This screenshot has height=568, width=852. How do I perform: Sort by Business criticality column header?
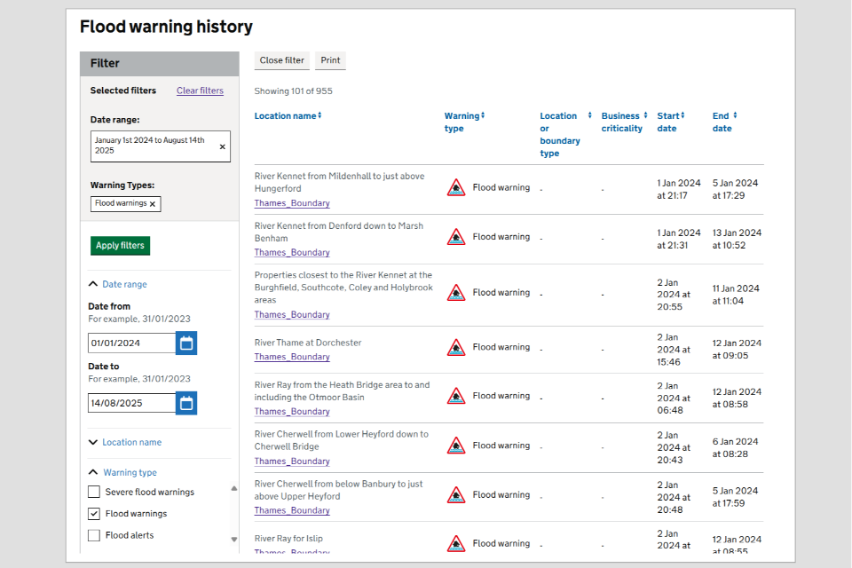(x=622, y=122)
